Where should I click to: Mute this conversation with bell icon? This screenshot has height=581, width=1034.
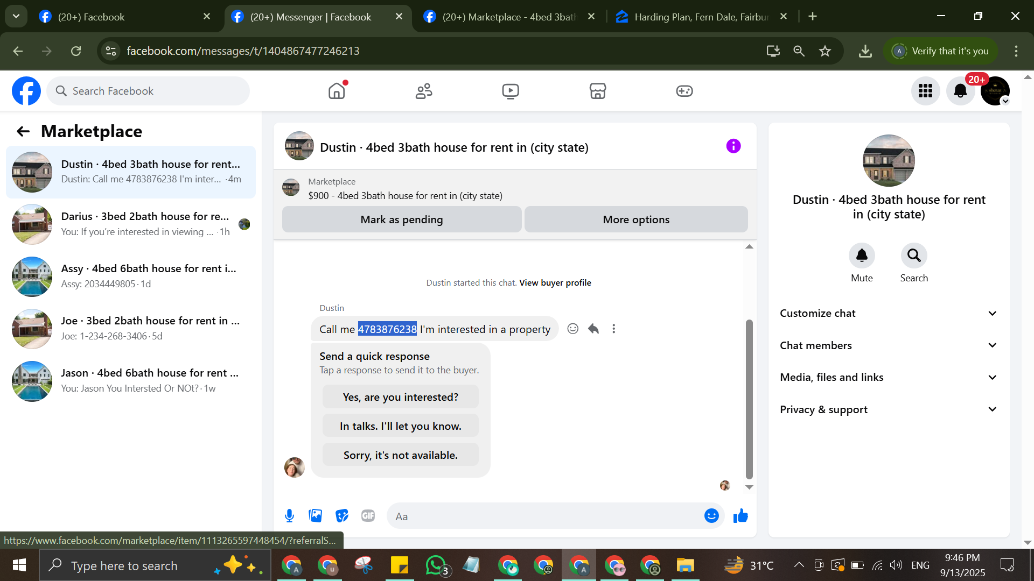click(862, 256)
